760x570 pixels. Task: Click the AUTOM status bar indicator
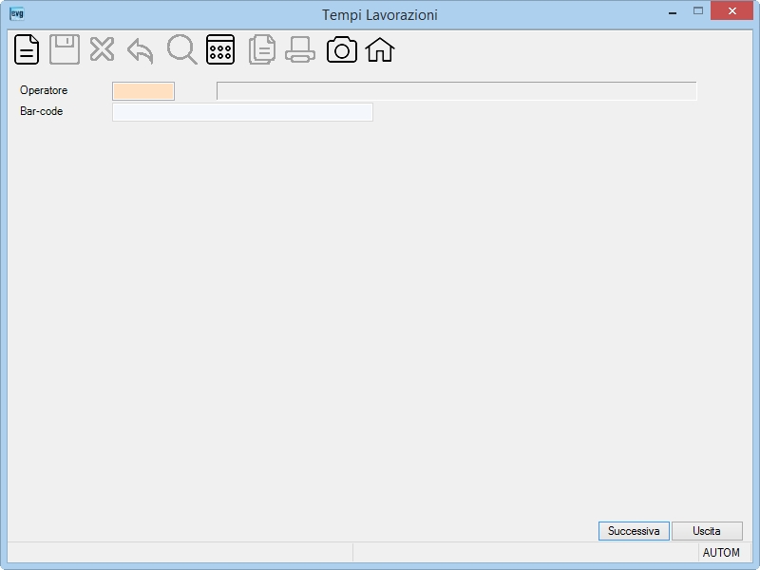(x=721, y=553)
